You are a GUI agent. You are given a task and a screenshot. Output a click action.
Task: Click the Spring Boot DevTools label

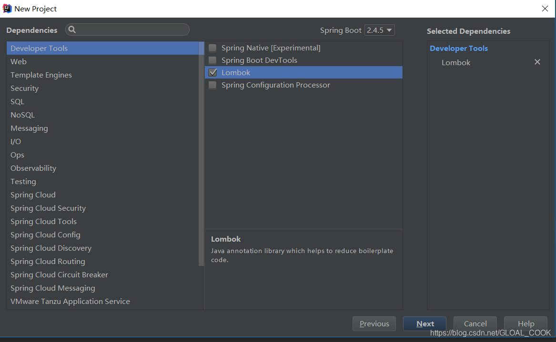pyautogui.click(x=259, y=60)
